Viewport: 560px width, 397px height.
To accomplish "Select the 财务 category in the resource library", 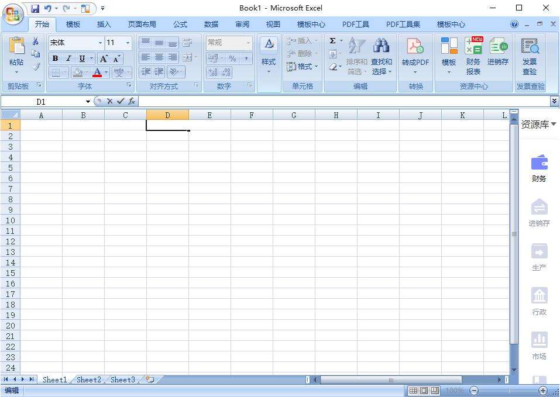I will (x=540, y=168).
